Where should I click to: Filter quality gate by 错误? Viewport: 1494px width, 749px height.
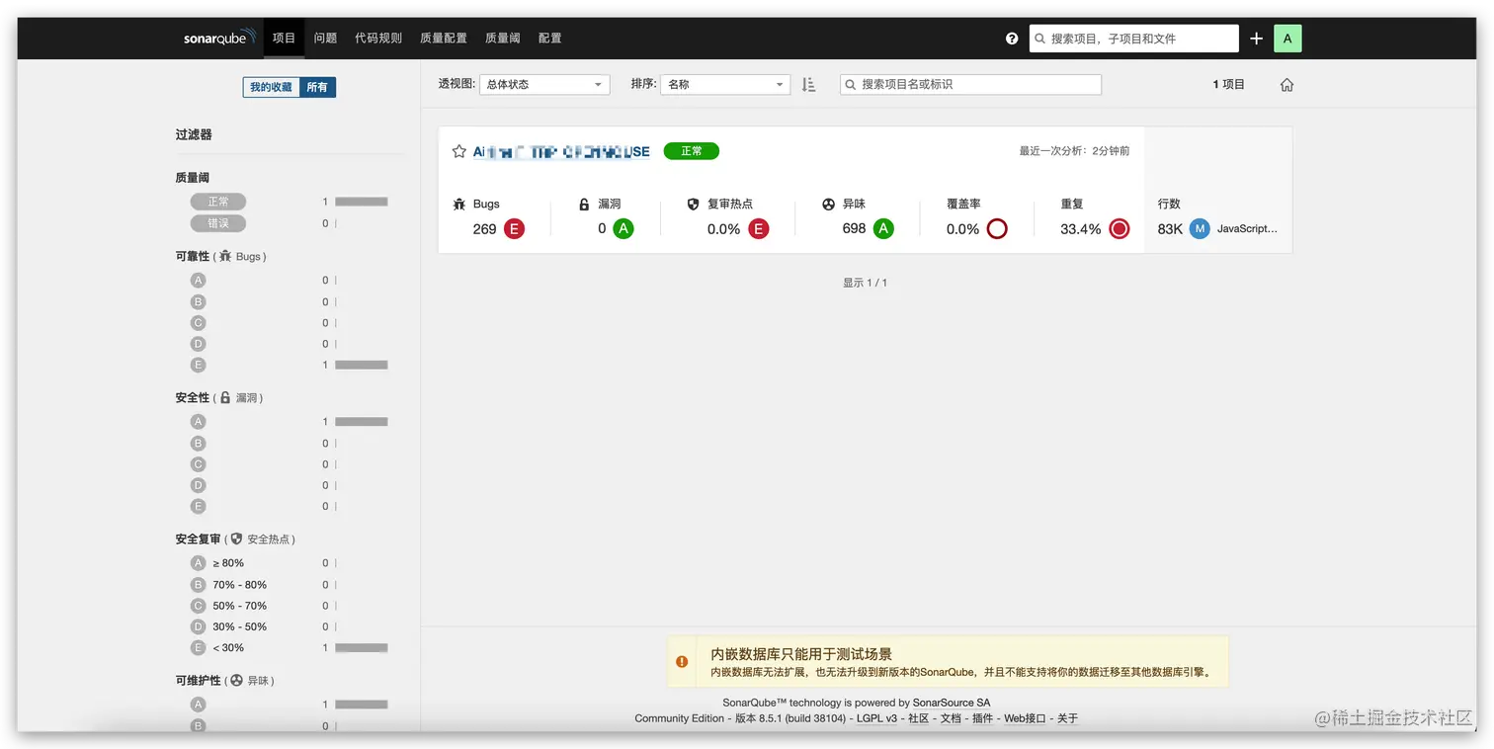218,223
